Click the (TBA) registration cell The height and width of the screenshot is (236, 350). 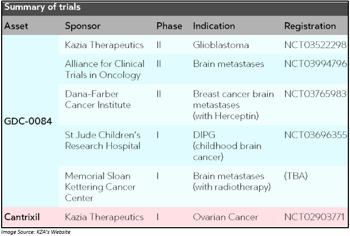pos(296,176)
